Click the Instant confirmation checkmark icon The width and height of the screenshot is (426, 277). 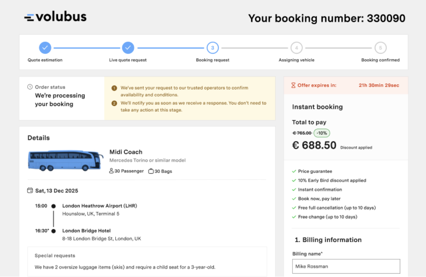(294, 190)
